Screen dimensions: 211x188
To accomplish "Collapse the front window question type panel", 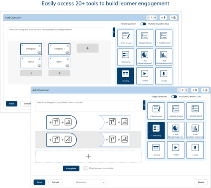I will point(144,105).
